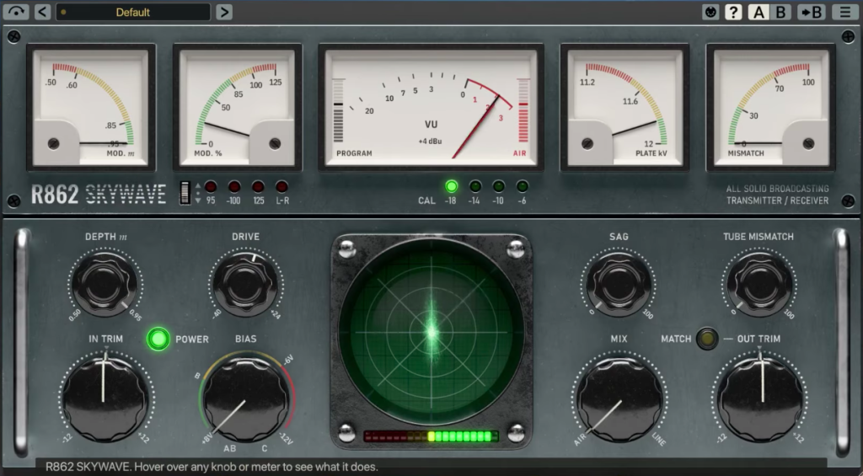The height and width of the screenshot is (476, 863).
Task: Click the R862 SKYWAVE logo
Action: coord(99,195)
